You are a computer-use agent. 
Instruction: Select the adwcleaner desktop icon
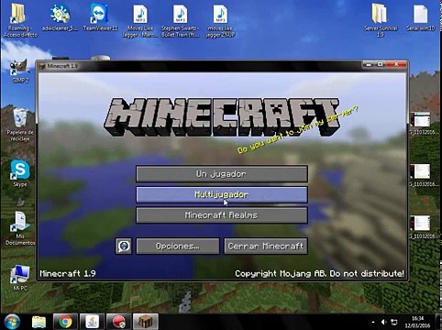61,17
